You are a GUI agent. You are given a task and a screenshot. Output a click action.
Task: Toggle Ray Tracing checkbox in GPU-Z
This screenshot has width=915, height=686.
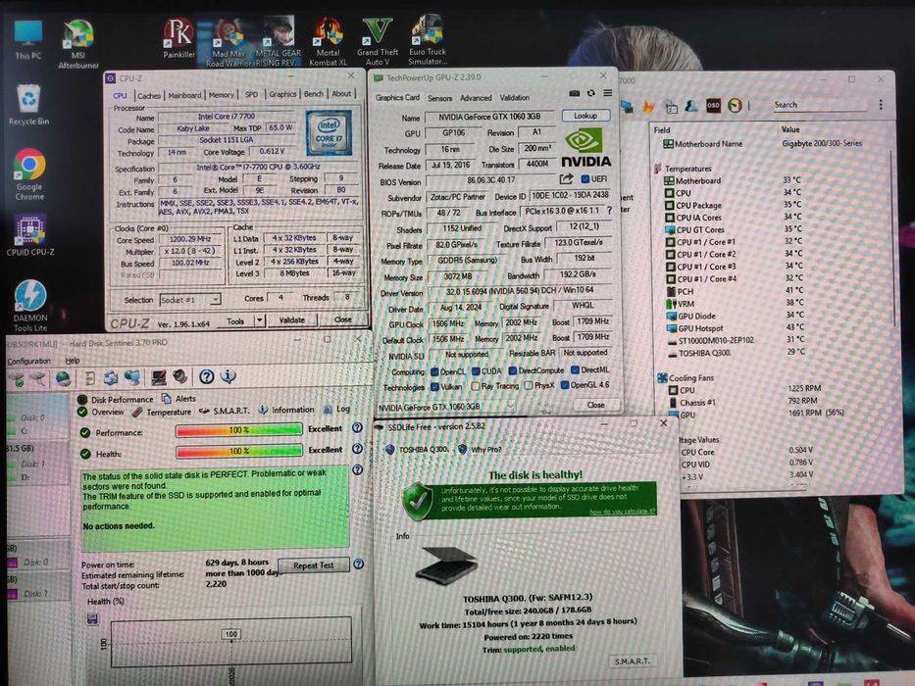tap(476, 386)
